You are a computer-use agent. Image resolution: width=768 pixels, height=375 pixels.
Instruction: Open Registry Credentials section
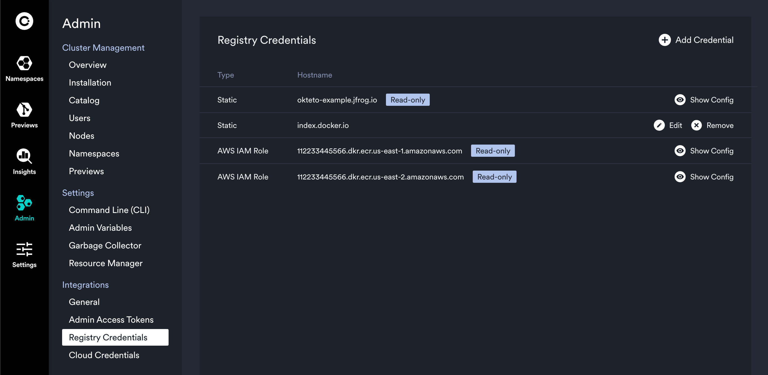[x=108, y=337]
